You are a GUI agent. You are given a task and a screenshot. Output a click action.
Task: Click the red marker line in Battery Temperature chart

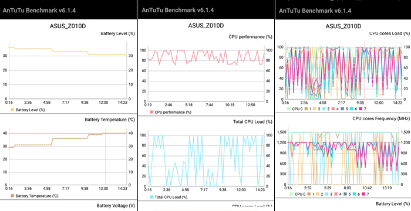pyautogui.click(x=106, y=156)
